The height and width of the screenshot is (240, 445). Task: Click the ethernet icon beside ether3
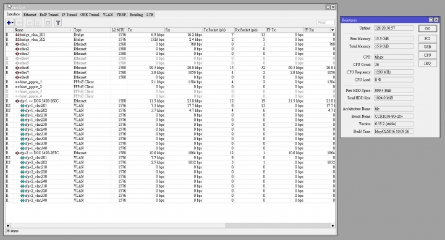click(x=17, y=54)
